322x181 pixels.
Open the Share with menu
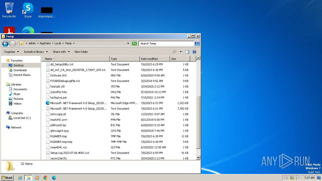61,52
